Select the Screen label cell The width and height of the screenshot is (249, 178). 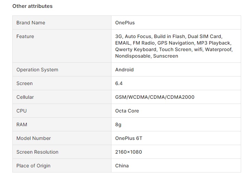62,83
